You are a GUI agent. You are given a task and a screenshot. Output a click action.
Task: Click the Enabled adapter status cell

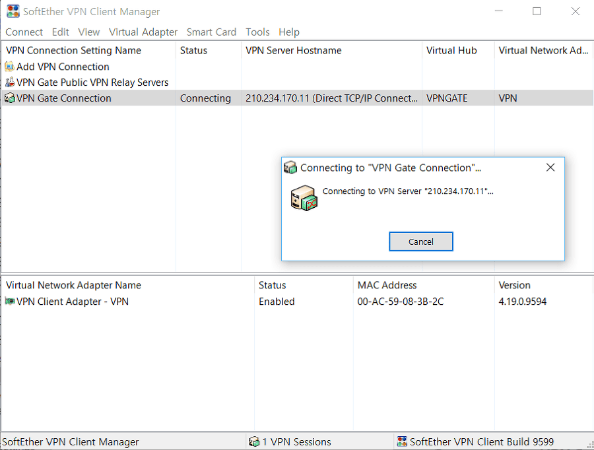click(277, 302)
